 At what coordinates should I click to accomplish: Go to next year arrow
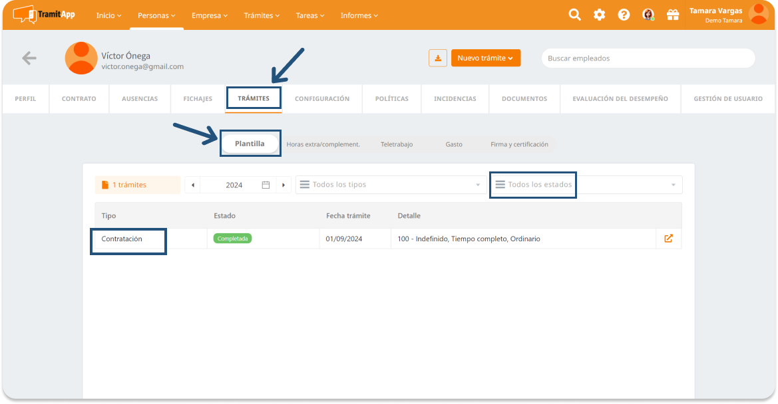284,185
